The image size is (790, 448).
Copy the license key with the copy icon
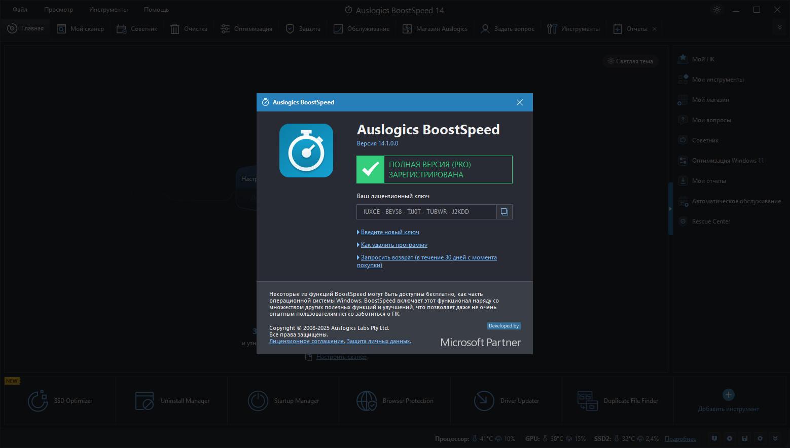pyautogui.click(x=505, y=212)
